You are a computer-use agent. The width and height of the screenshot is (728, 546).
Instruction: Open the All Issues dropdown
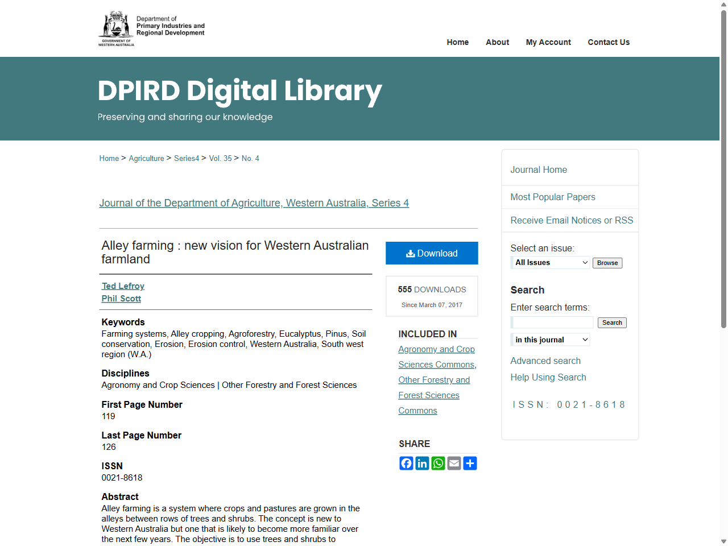coord(551,262)
